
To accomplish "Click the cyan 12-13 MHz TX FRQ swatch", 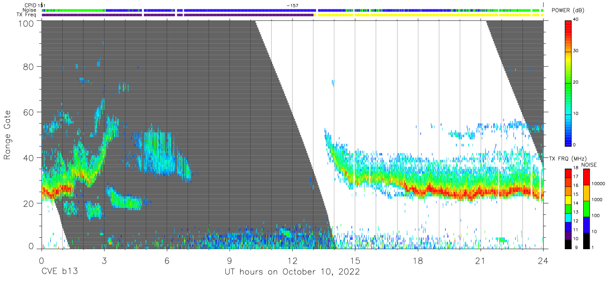I will (568, 217).
